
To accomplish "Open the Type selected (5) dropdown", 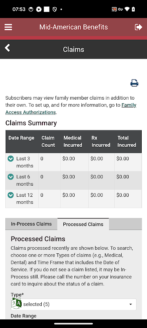I will (73, 304).
